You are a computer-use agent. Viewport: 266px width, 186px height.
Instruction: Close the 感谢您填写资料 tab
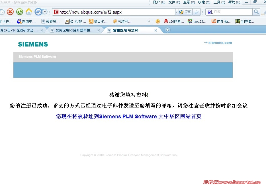[156, 30]
